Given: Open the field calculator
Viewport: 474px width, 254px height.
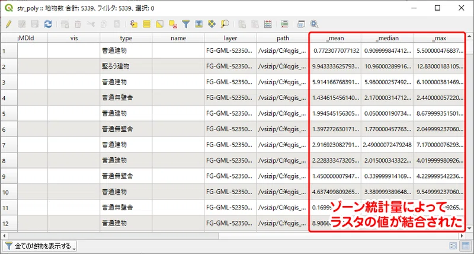Looking at the screenshot, I should click(x=268, y=24).
